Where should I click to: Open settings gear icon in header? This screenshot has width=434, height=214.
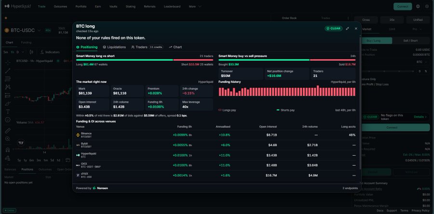point(427,6)
